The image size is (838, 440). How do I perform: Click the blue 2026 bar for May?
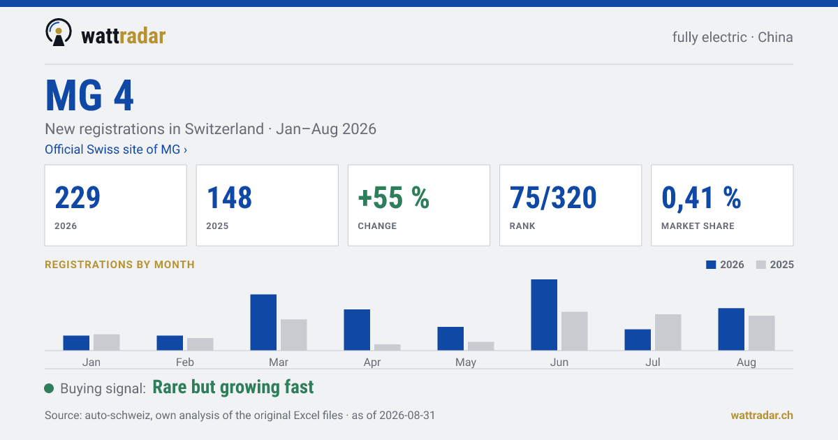pos(450,339)
